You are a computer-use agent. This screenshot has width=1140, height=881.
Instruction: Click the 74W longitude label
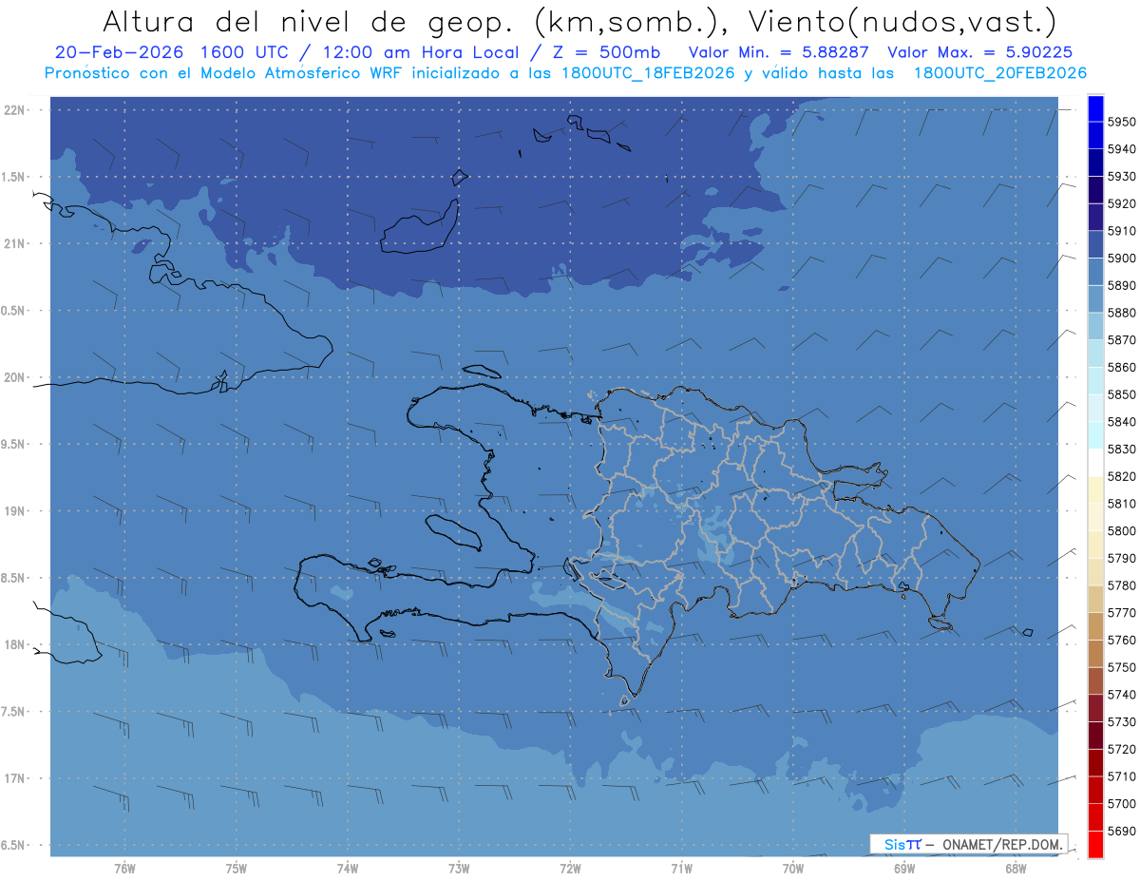coord(348,868)
